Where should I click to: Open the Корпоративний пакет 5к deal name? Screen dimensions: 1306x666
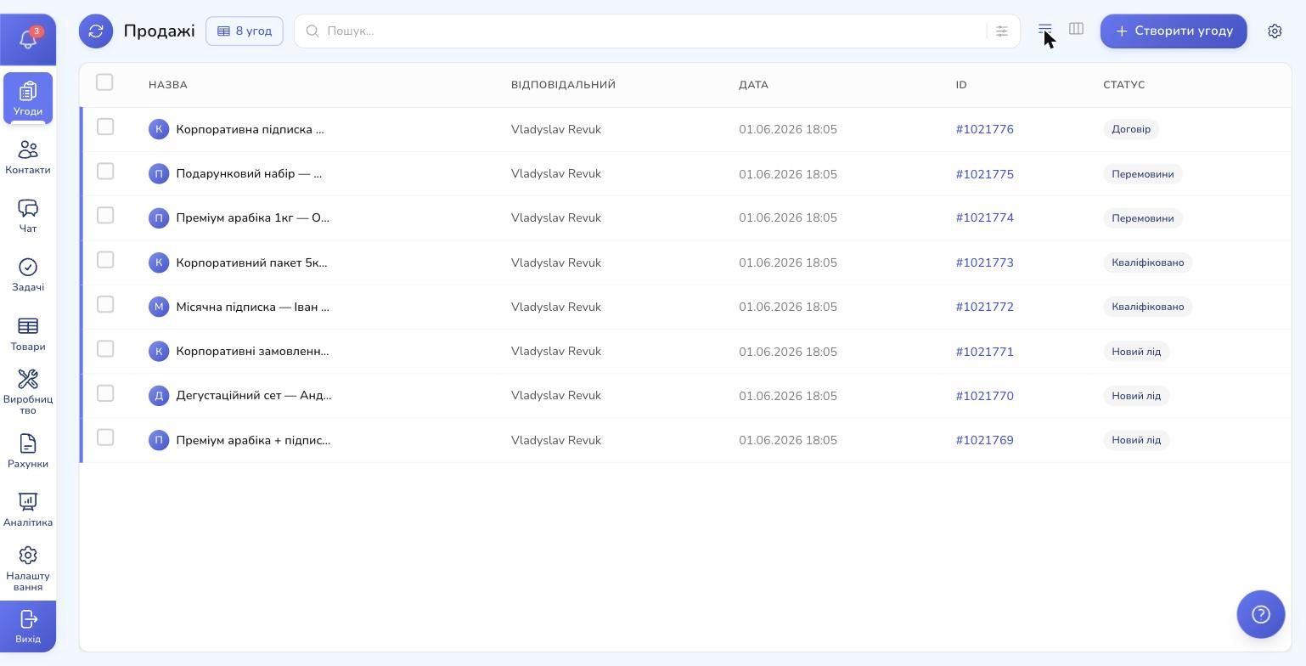click(x=252, y=262)
